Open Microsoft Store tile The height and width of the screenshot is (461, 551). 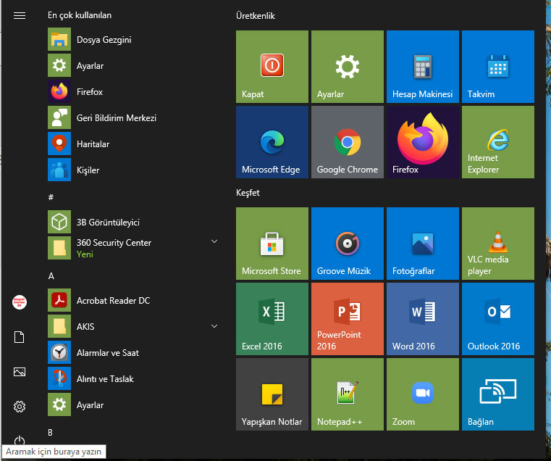tap(272, 243)
